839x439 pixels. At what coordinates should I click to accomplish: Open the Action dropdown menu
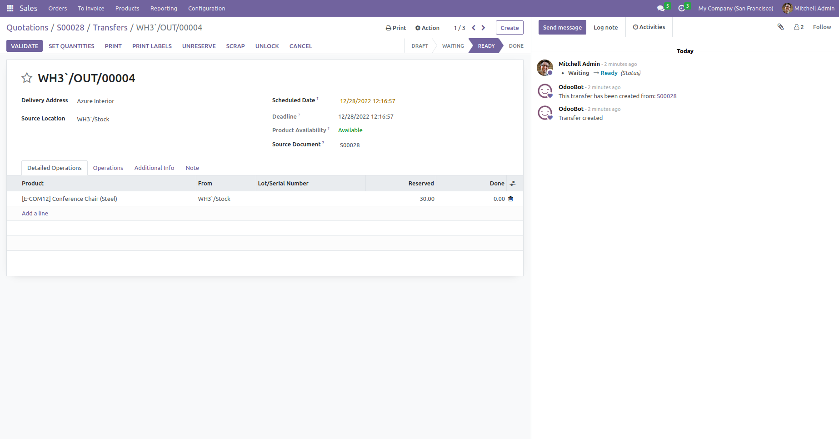coord(427,28)
